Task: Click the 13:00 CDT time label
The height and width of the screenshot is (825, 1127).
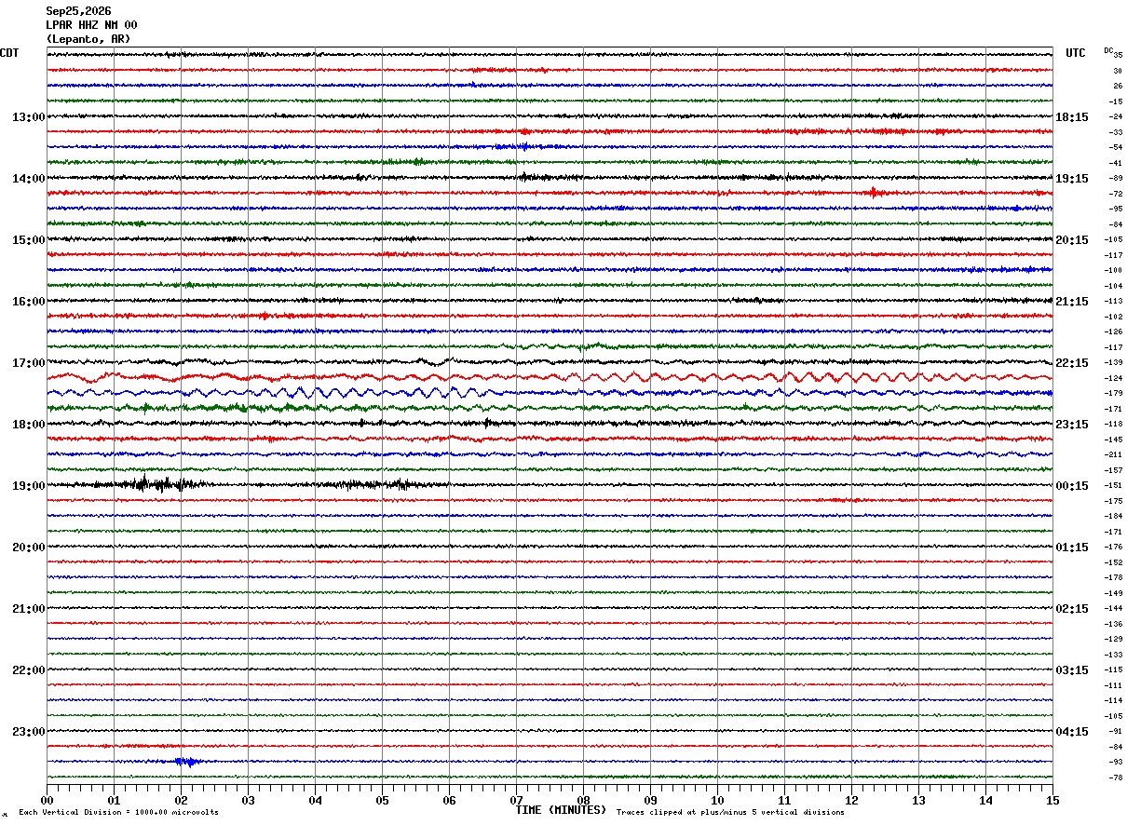Action: coord(28,117)
